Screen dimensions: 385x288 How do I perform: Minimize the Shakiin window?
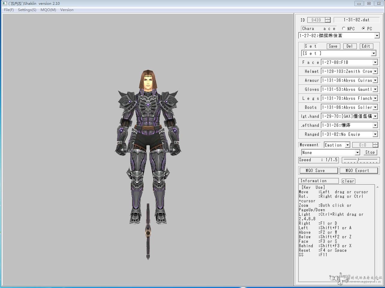[x=359, y=3]
